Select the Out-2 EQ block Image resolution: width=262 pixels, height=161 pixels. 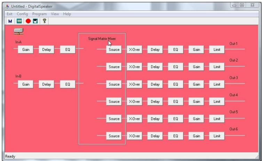(176, 67)
